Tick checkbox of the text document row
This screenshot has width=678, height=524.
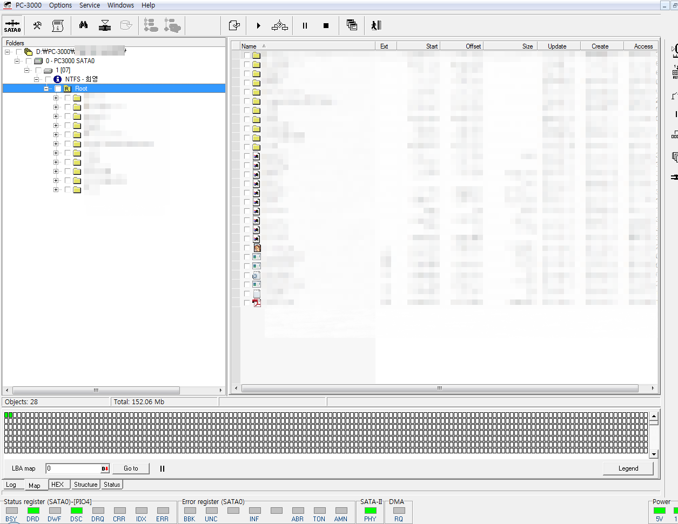click(247, 294)
